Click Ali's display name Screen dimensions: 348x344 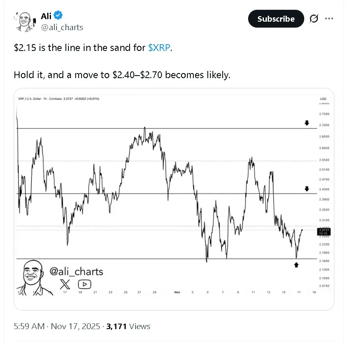pyautogui.click(x=46, y=16)
